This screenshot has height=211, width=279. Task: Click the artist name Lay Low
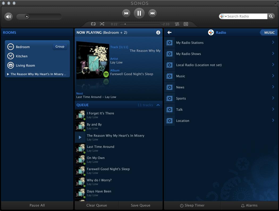(x=116, y=62)
